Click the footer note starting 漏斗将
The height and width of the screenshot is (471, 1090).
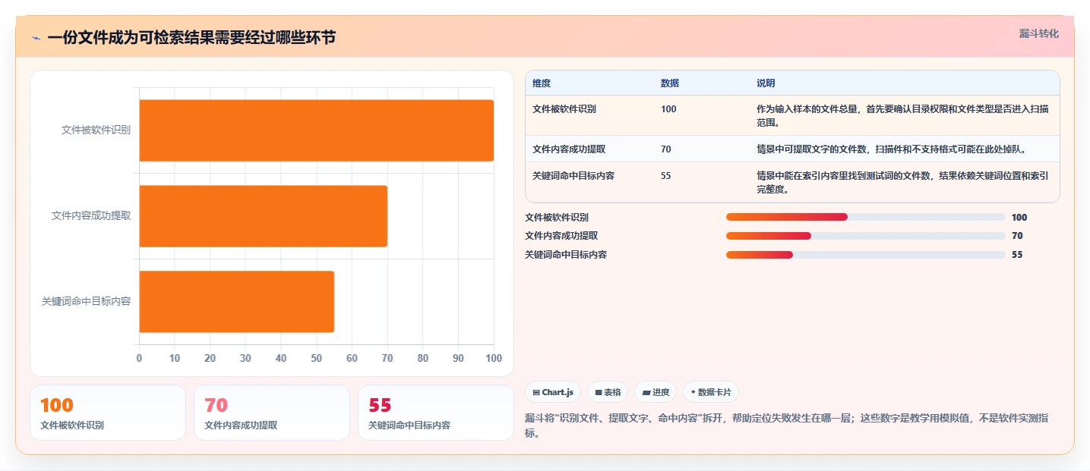pyautogui.click(x=787, y=425)
